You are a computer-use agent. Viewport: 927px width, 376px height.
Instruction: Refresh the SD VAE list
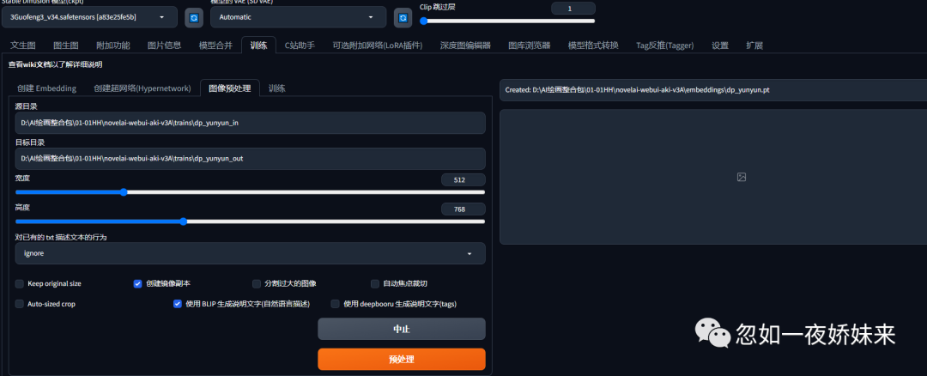[x=403, y=18]
